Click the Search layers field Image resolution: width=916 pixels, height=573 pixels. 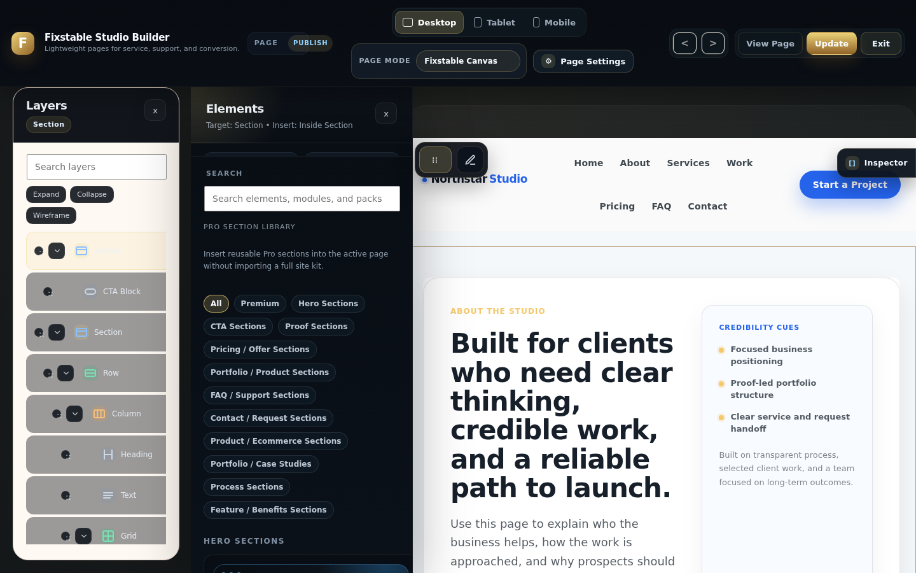tap(97, 167)
